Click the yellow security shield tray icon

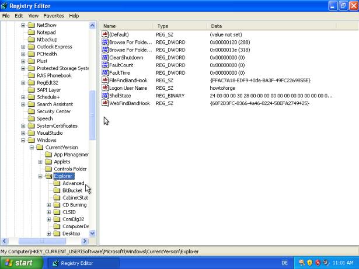coord(310,263)
